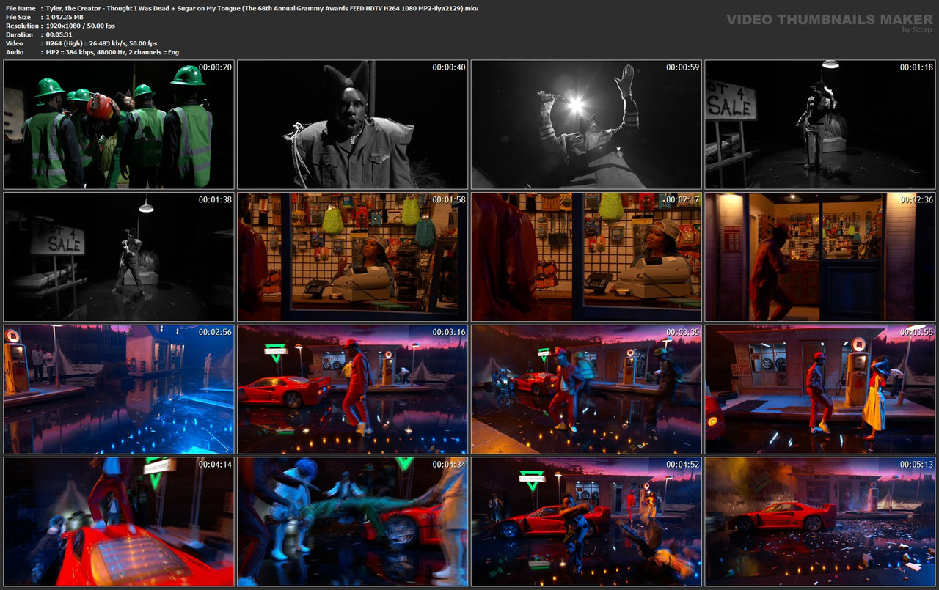Click the gas pump thumbnail at 00:03:55
This screenshot has height=590, width=939.
point(820,389)
